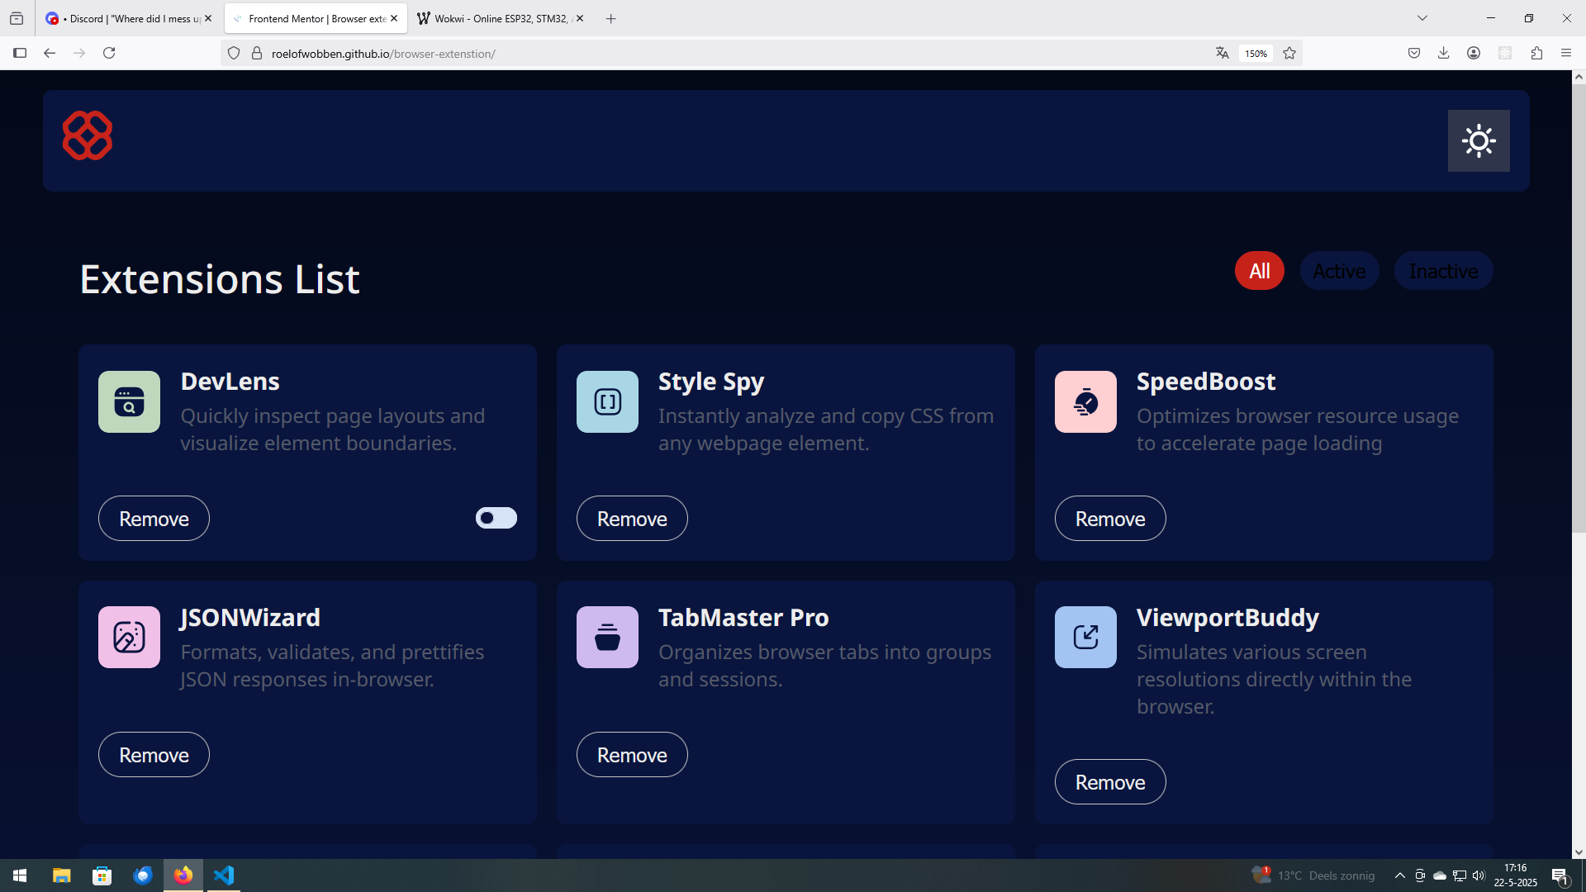Viewport: 1586px width, 892px height.
Task: Switch to the Wokwi browser tab
Action: coord(496,18)
